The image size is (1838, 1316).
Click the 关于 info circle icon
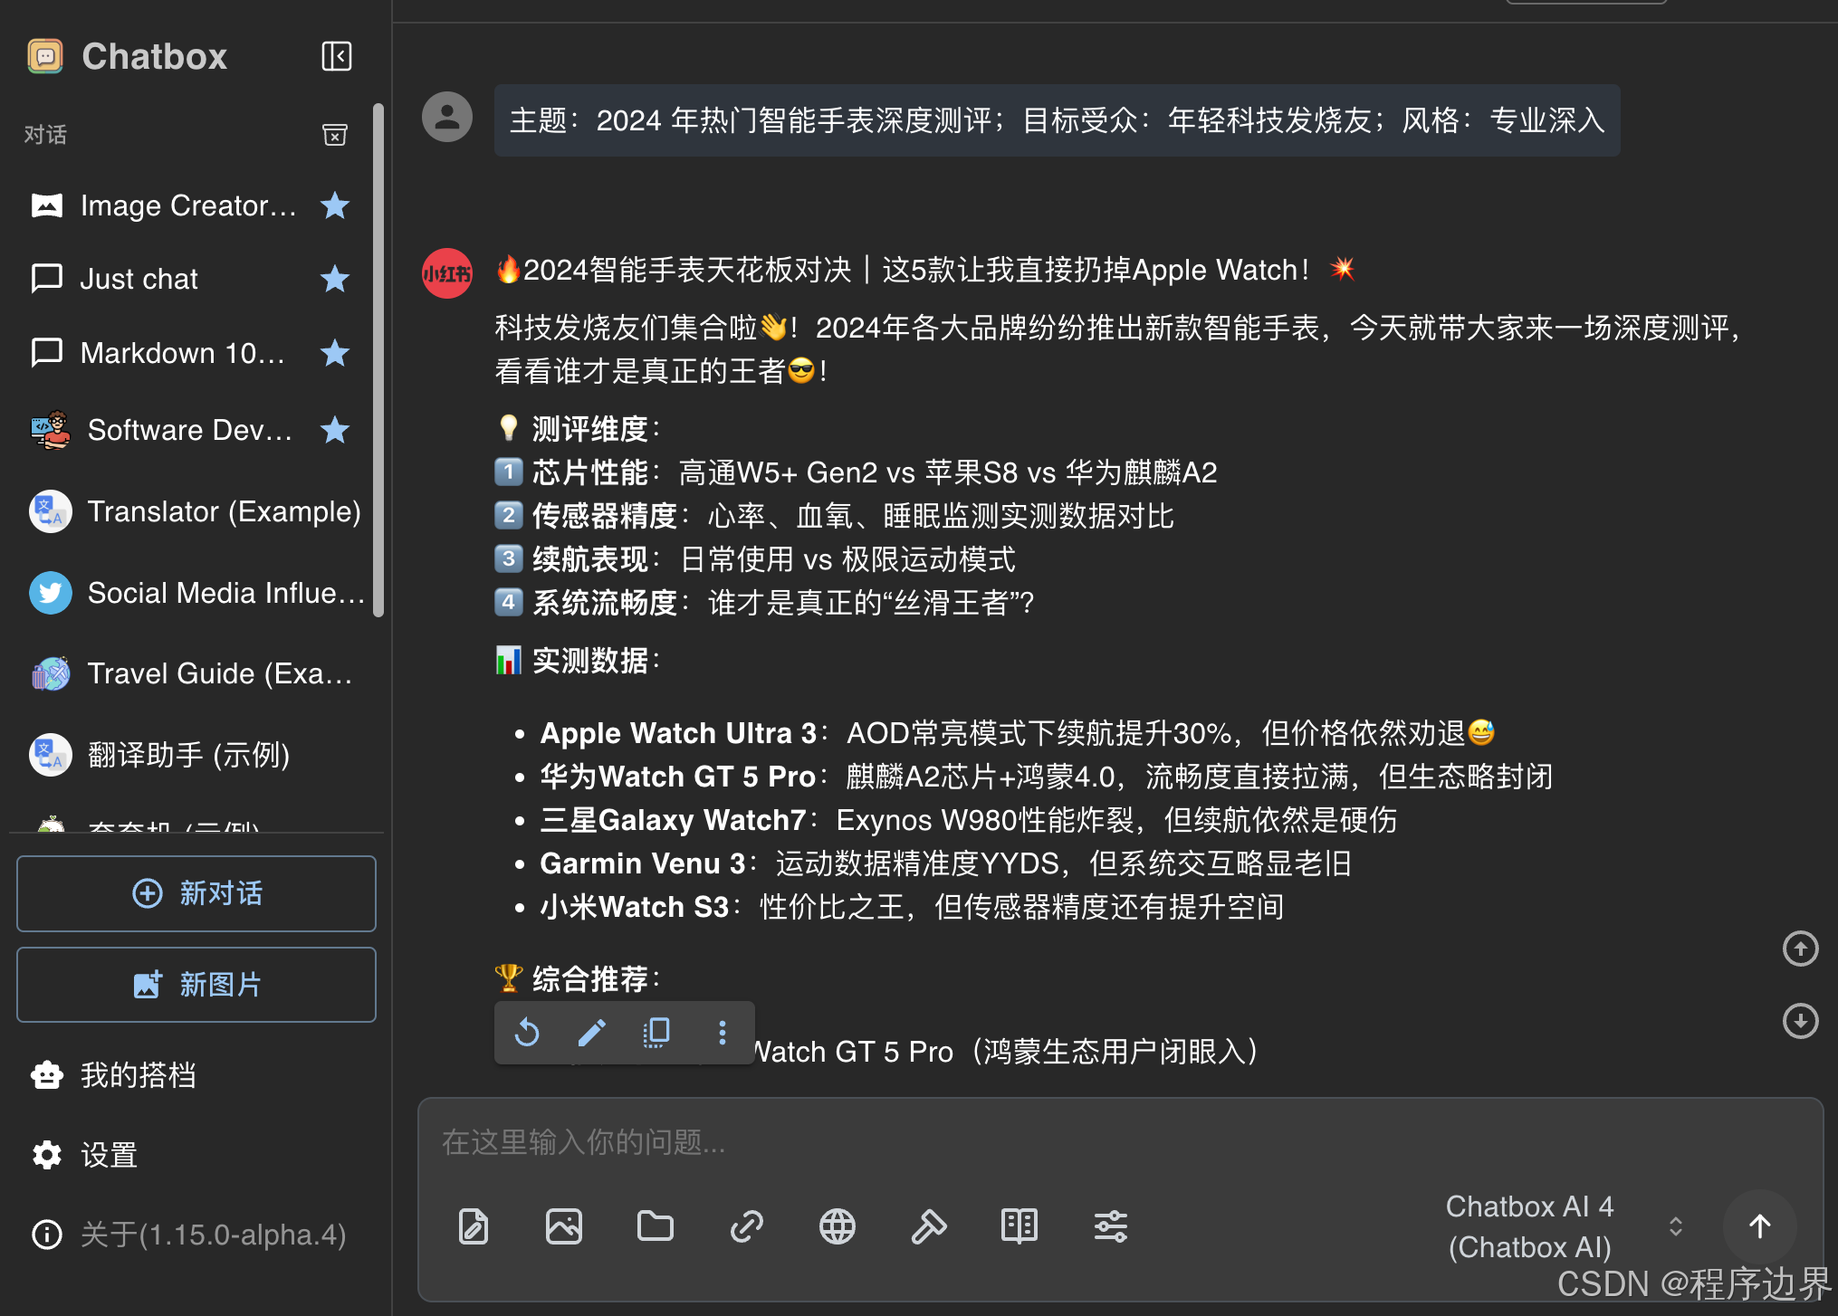pyautogui.click(x=47, y=1235)
